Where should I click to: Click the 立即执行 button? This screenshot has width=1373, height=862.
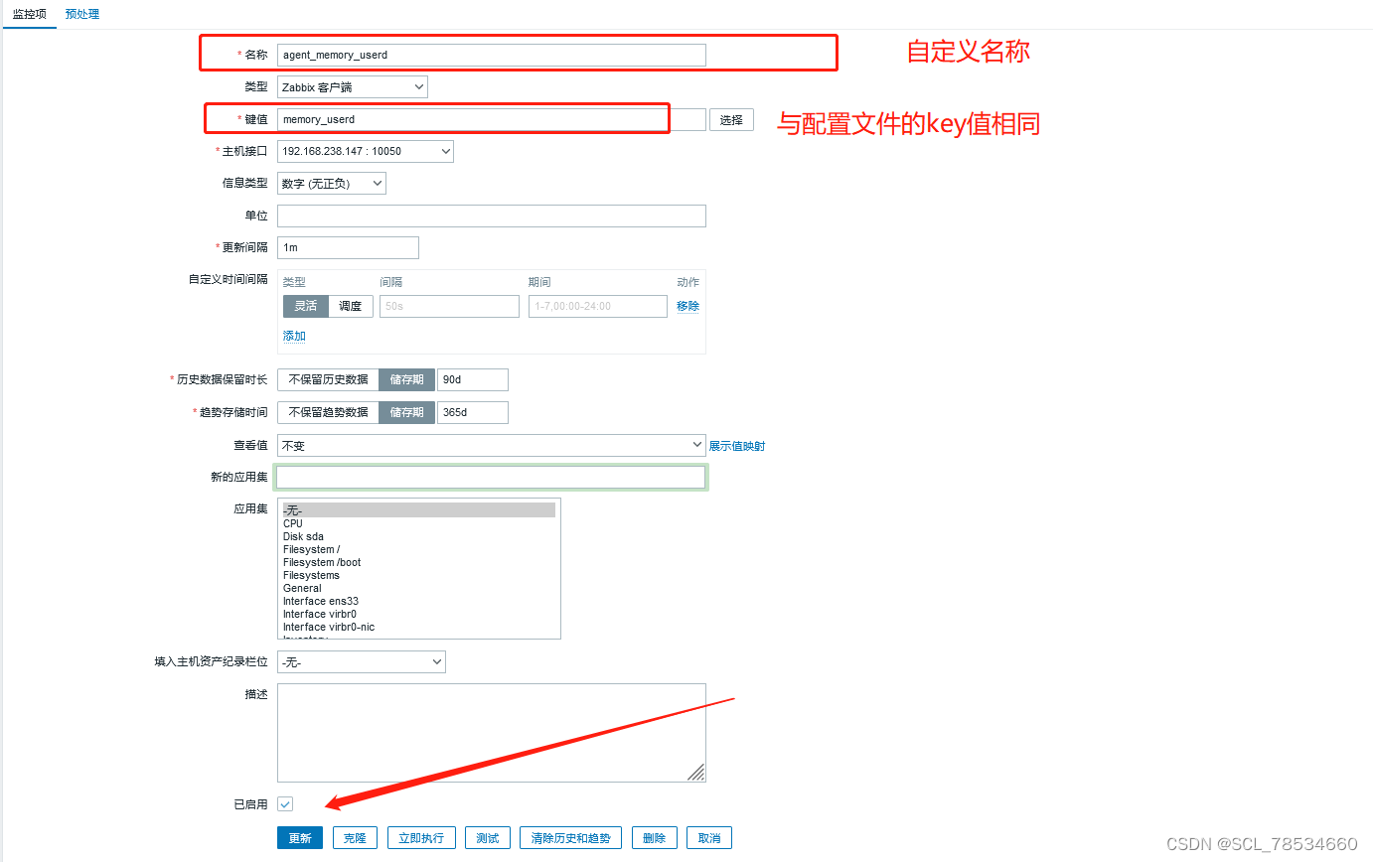click(x=421, y=838)
